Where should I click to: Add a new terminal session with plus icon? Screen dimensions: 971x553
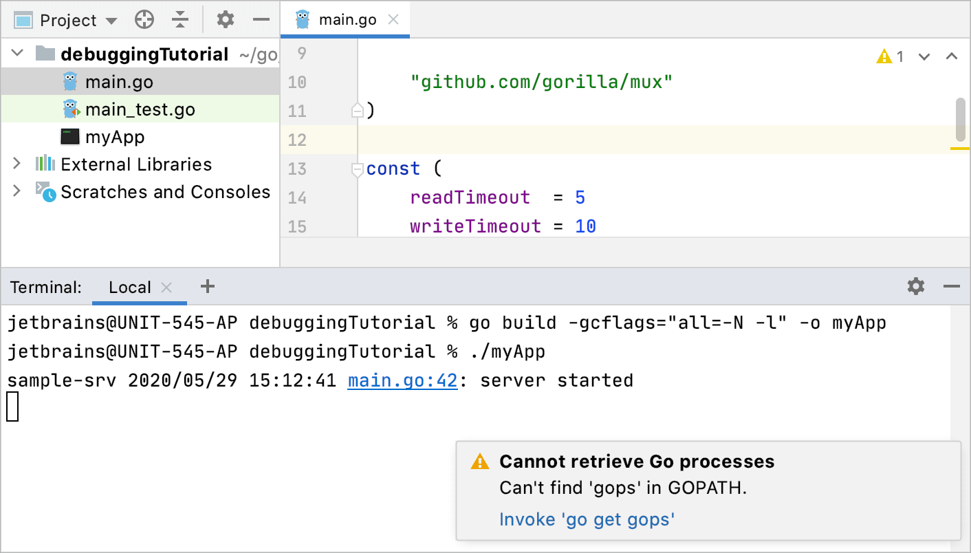[x=207, y=286]
